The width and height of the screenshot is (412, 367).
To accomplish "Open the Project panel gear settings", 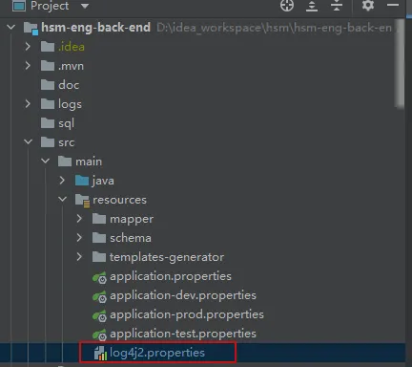I will 368,5.
